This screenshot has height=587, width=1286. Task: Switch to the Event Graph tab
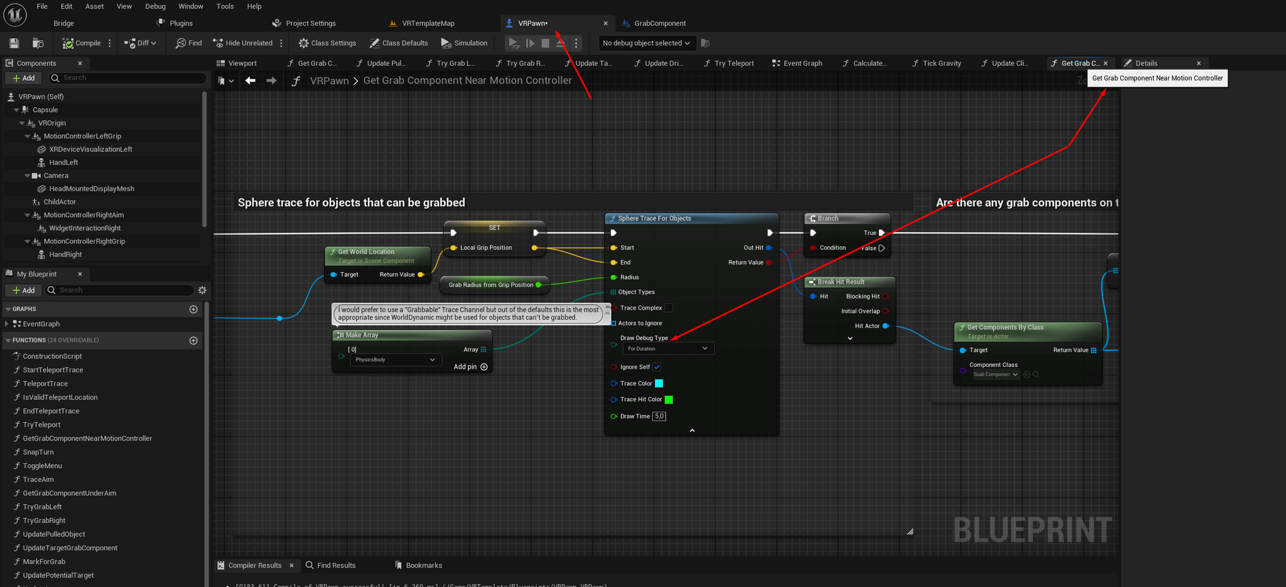click(x=797, y=63)
